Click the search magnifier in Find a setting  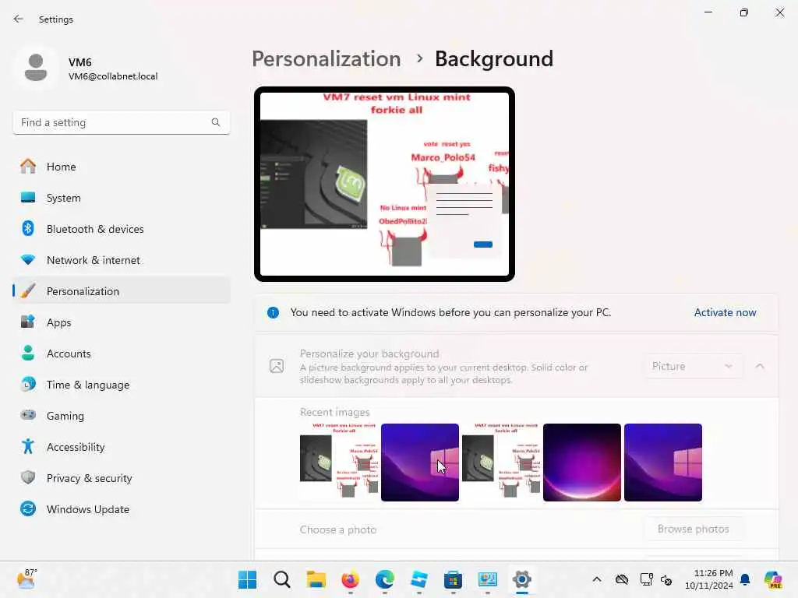coord(216,122)
